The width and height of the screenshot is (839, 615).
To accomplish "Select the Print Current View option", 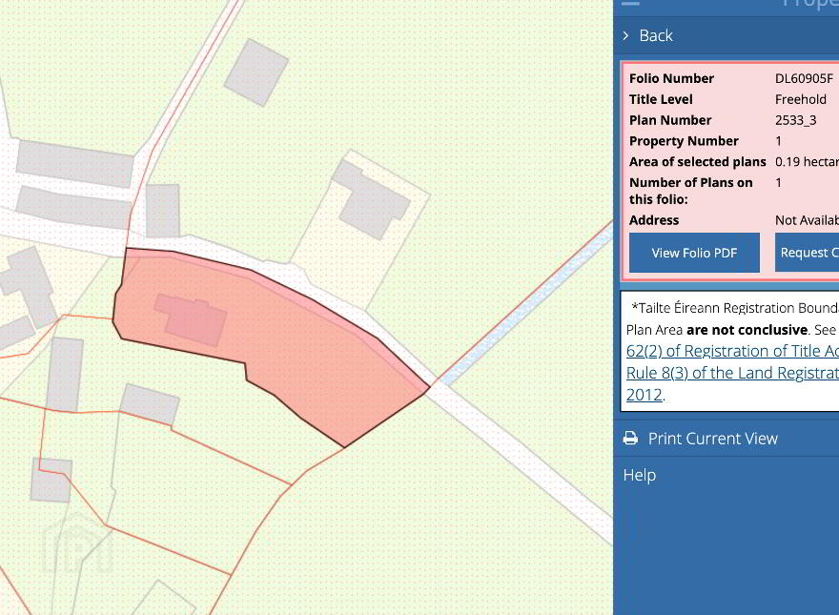I will point(713,439).
